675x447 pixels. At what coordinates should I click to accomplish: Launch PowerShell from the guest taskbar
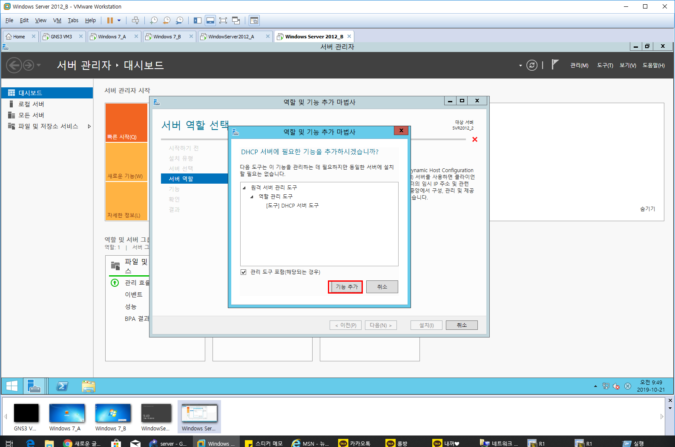point(62,386)
